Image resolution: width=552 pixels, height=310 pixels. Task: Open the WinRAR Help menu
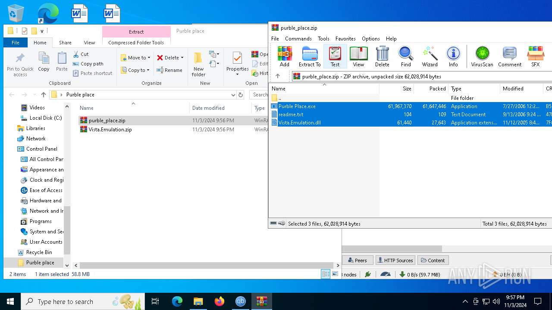coord(391,39)
